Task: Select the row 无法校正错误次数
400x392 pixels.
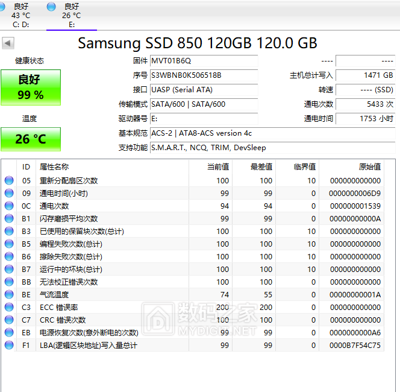Action: point(193,282)
